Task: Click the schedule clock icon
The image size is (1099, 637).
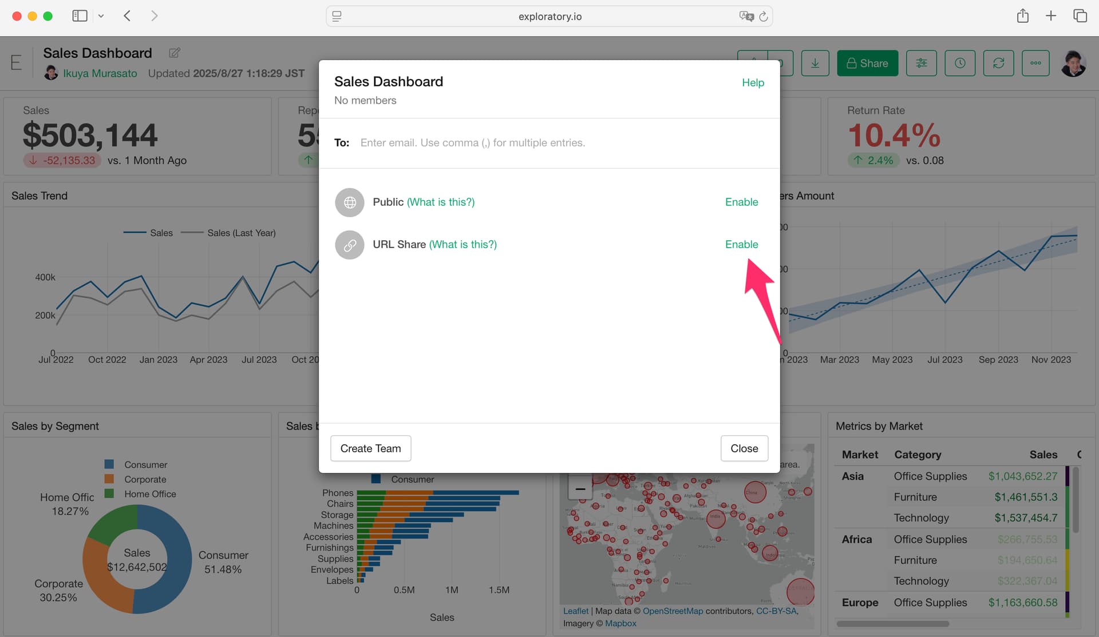Action: (960, 63)
